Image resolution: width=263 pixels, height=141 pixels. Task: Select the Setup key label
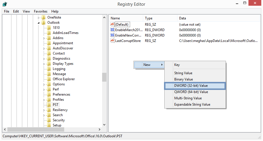57,125
